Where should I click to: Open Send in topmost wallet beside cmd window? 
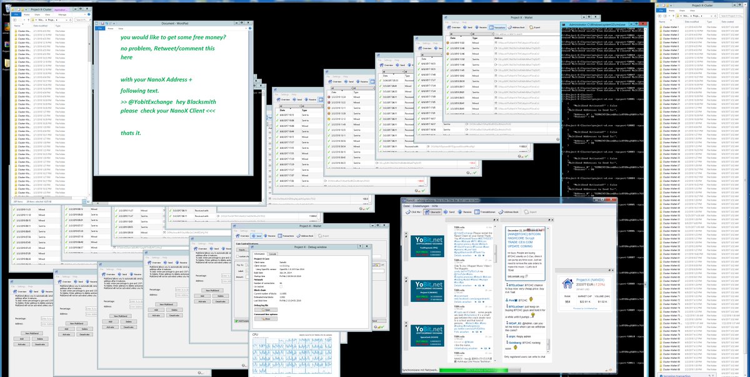[467, 28]
